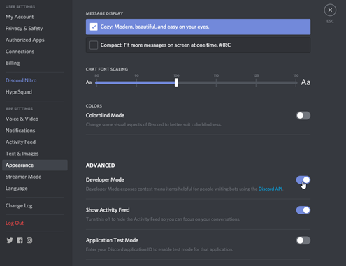Click the large Aa font size label

click(305, 82)
